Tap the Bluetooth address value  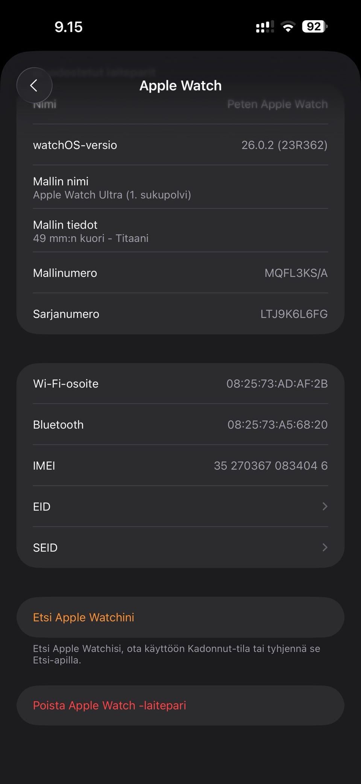[277, 424]
